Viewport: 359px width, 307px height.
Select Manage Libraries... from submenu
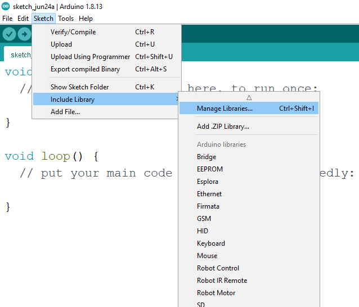225,109
